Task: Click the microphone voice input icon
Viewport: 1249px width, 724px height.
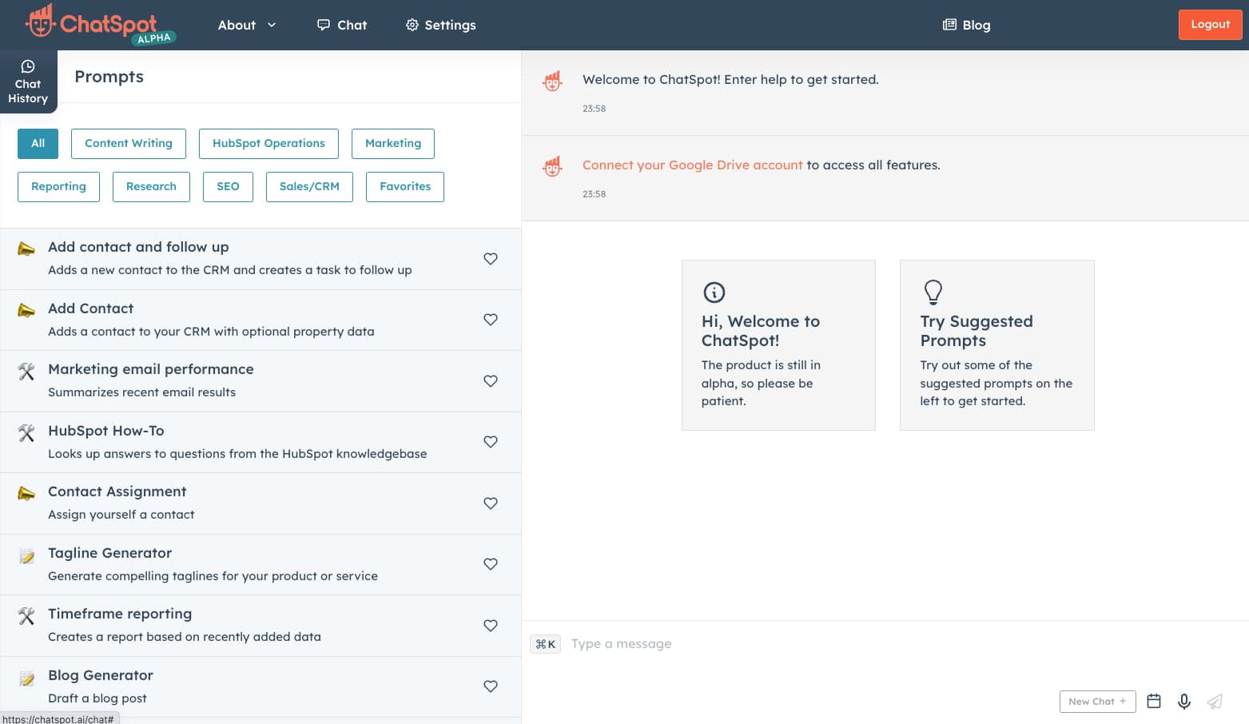Action: pos(1183,701)
